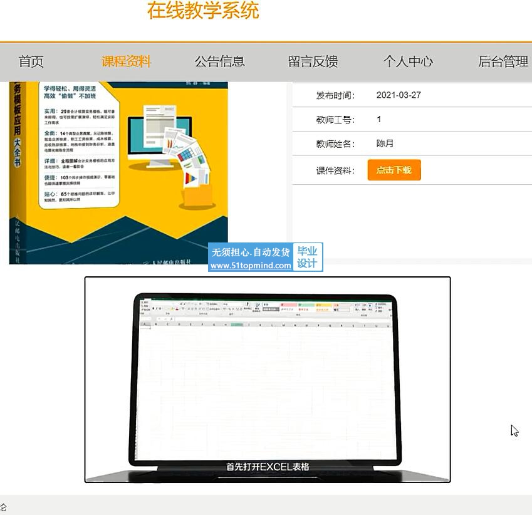Open the 公告信息 page

219,61
